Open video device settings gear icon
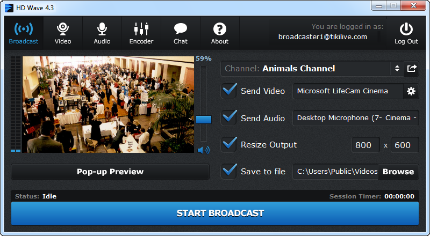 [x=411, y=91]
